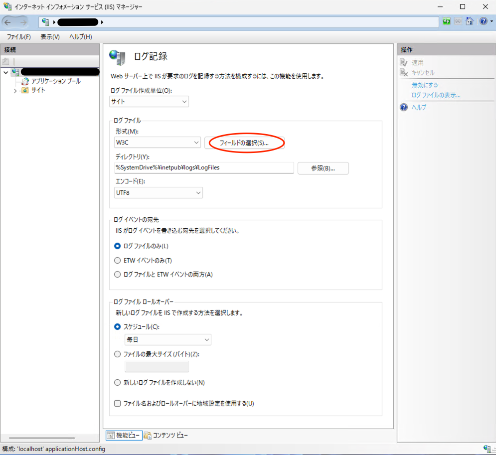The height and width of the screenshot is (455, 496).
Task: Click the back navigation arrow
Action: (8, 22)
